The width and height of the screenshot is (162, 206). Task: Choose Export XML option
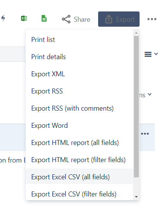pos(79,74)
